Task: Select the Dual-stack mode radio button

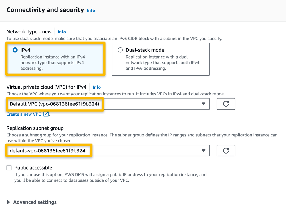Action: (x=120, y=50)
